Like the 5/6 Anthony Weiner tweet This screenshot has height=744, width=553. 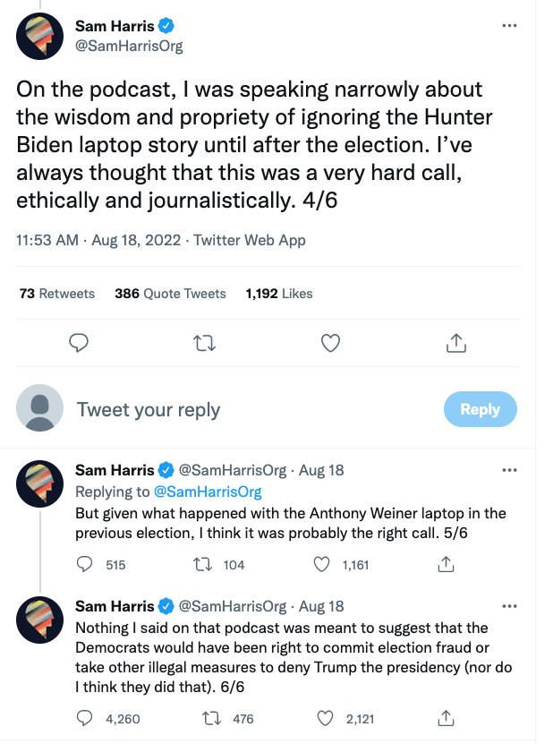pos(323,564)
